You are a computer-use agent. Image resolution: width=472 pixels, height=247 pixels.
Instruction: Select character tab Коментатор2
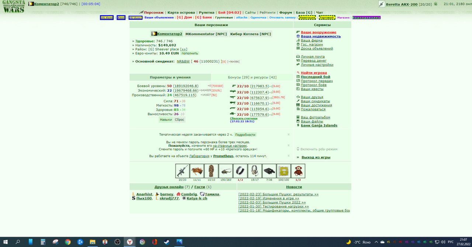[167, 34]
